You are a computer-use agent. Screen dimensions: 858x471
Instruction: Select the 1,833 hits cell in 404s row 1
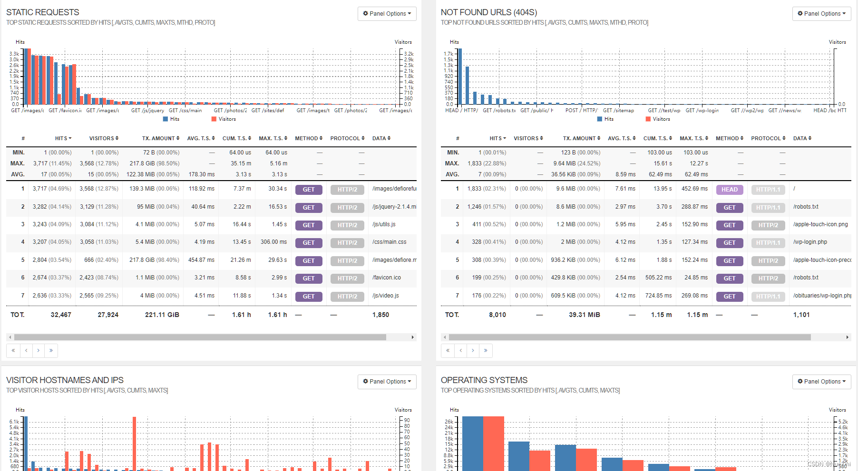487,189
